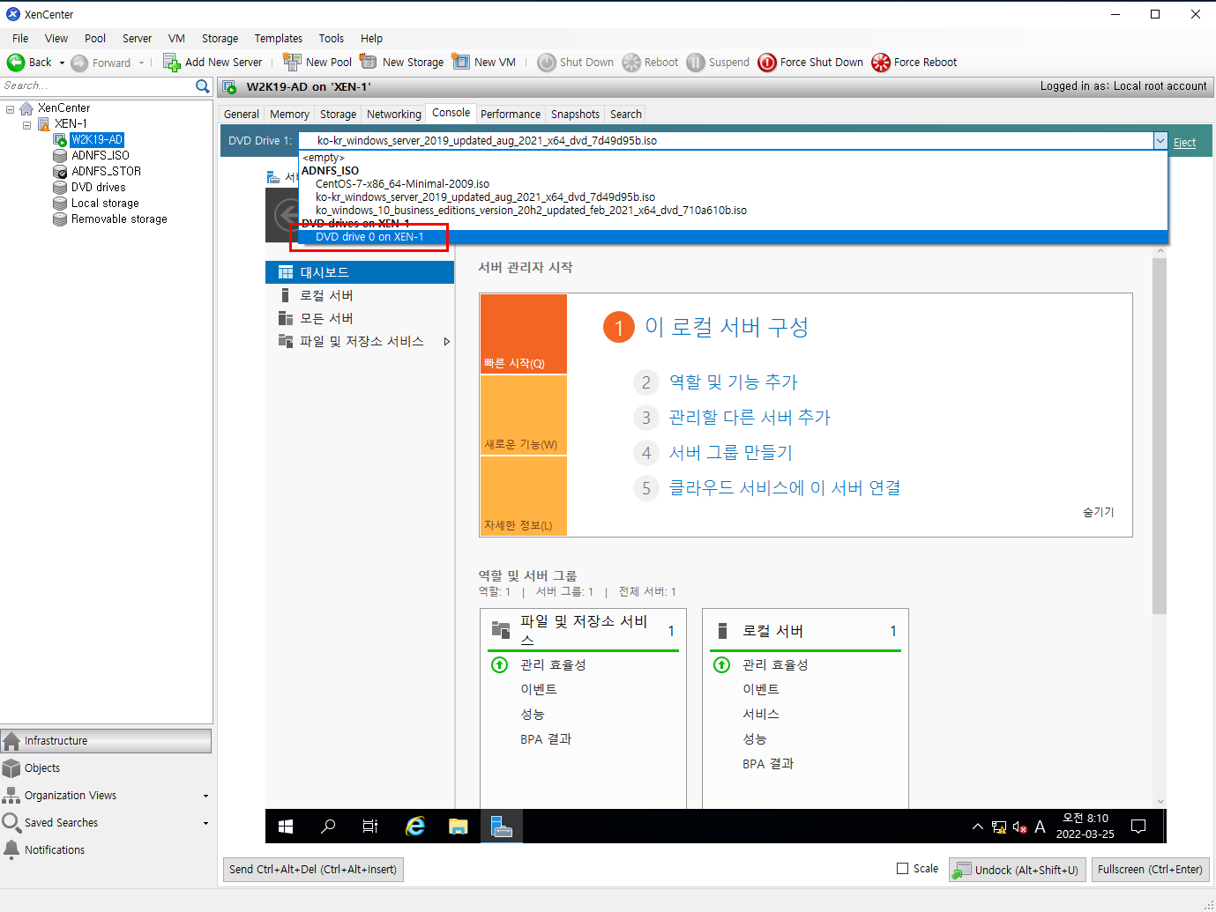Open the Back history dropdown arrow
This screenshot has height=912, width=1216.
click(62, 63)
